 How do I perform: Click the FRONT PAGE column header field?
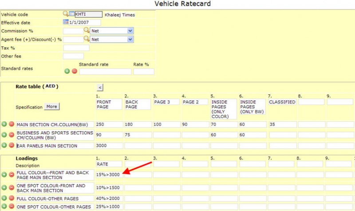tap(109, 104)
